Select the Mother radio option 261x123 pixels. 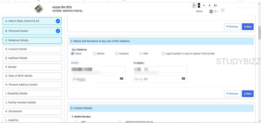coord(95,54)
